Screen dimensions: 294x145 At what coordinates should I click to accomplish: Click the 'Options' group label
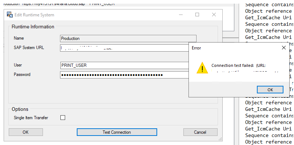point(20,109)
